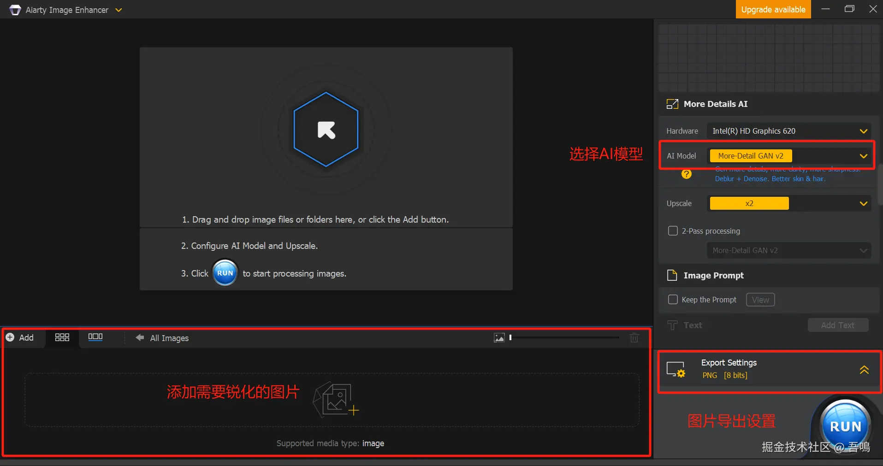Click the Add Text button
The image size is (883, 466).
point(838,325)
